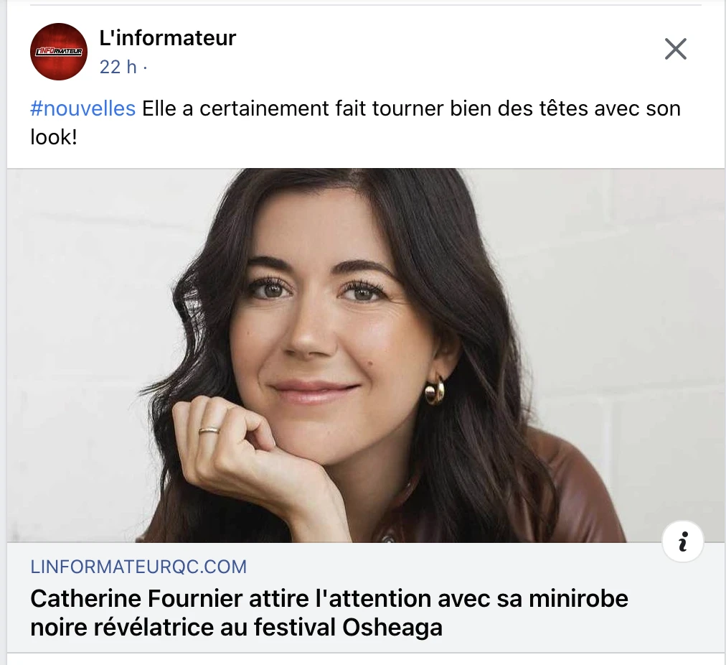The image size is (726, 665).
Task: Visit the LINFORMATEURQC.COM domain label
Action: tap(138, 567)
